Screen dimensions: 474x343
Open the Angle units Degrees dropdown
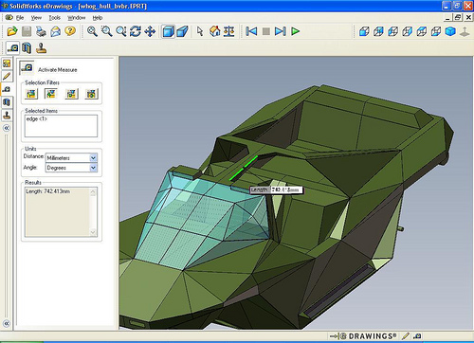pos(93,168)
